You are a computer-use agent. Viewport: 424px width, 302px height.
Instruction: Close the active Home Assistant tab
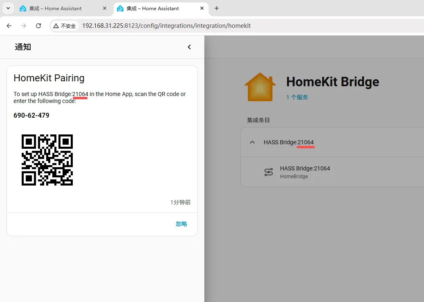[x=202, y=9]
